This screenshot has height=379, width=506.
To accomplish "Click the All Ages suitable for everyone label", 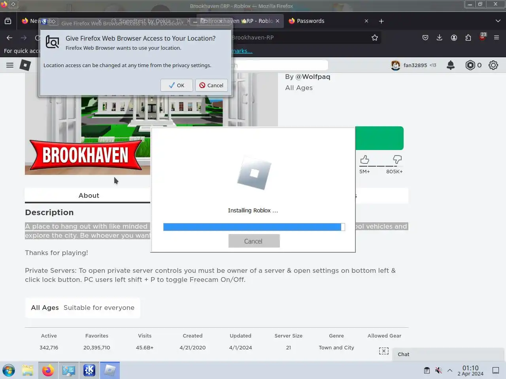I will tap(83, 308).
